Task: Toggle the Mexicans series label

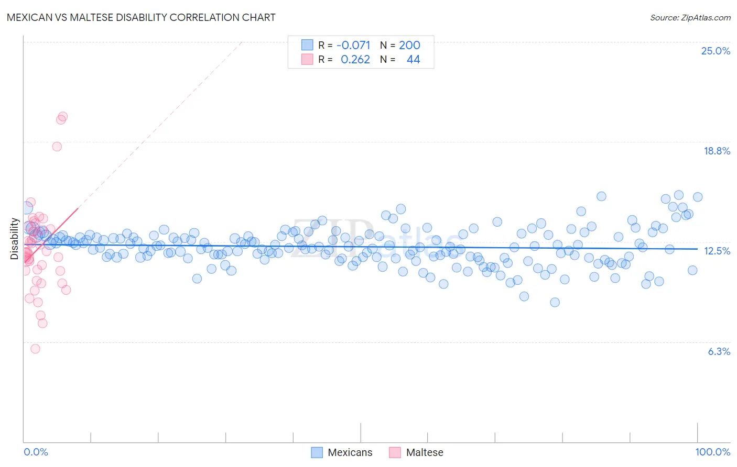Action: 350,452
